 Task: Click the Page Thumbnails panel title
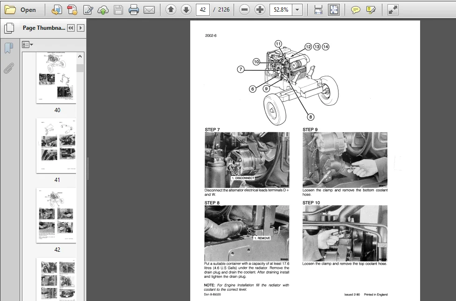[44, 28]
